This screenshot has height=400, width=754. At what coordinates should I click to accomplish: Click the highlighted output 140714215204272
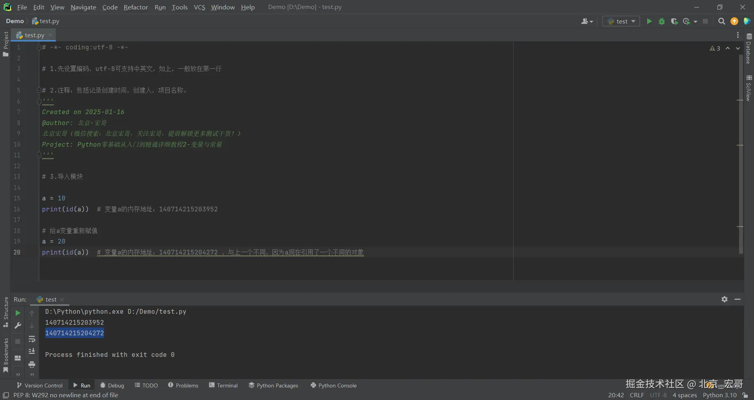click(x=75, y=333)
